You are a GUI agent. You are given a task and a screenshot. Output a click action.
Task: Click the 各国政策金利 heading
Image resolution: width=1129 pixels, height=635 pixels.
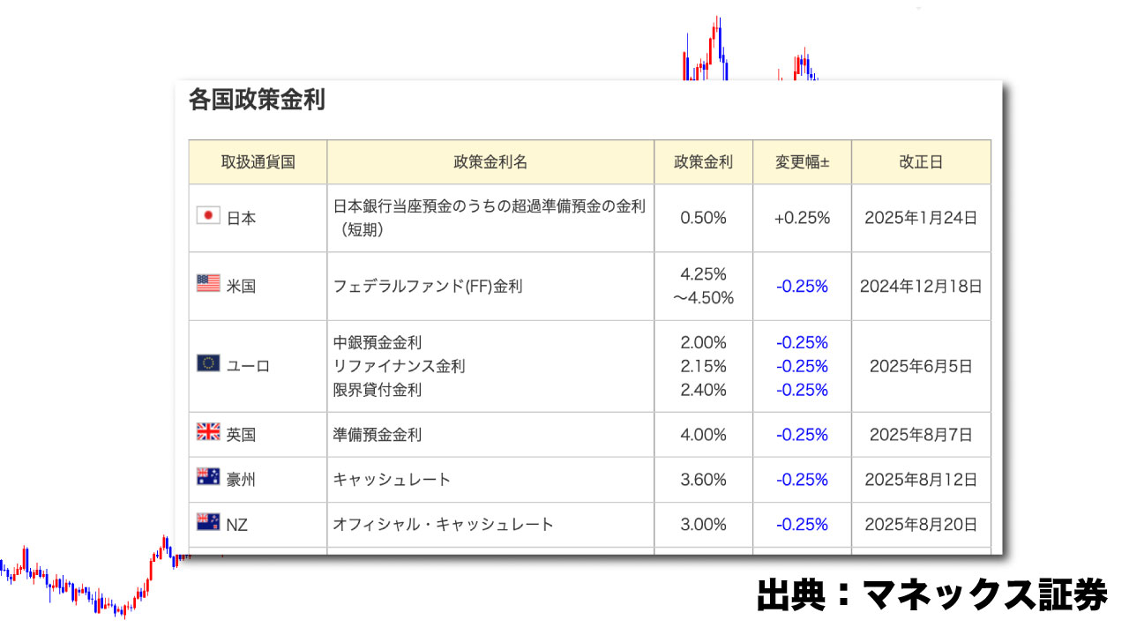[257, 101]
